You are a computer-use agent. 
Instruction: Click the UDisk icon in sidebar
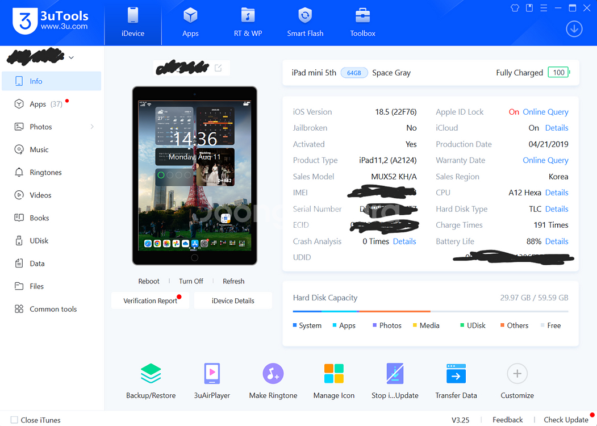click(x=19, y=241)
